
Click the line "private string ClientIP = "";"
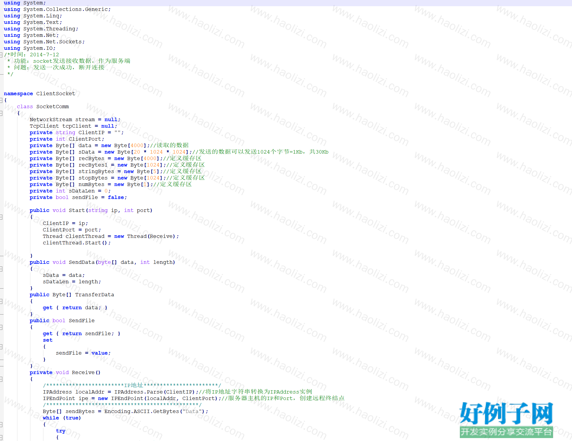pos(77,133)
